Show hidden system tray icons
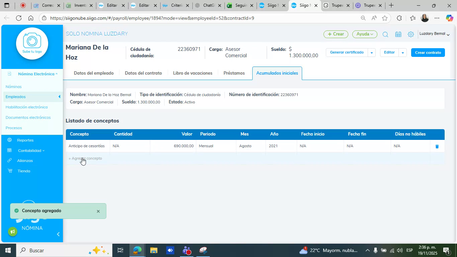 tap(367, 250)
